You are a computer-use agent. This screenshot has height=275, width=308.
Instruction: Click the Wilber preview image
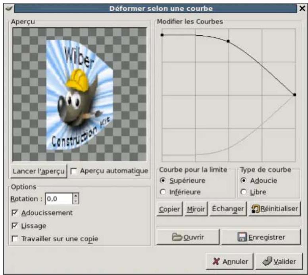79,94
